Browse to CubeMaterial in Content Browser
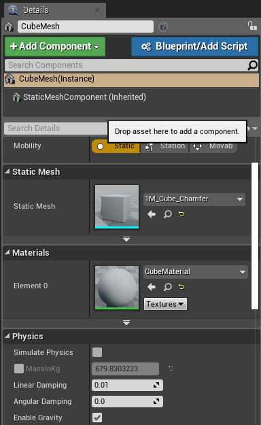The image size is (261, 425). click(x=167, y=287)
